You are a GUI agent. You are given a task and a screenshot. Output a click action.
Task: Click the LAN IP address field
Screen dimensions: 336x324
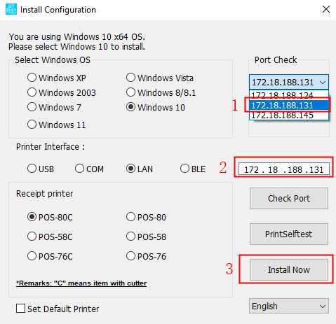pyautogui.click(x=284, y=169)
